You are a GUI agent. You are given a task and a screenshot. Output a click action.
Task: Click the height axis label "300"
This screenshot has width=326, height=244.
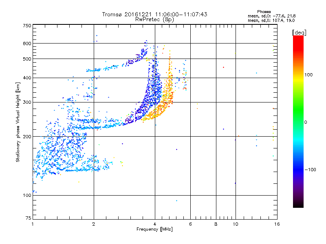[27, 102]
